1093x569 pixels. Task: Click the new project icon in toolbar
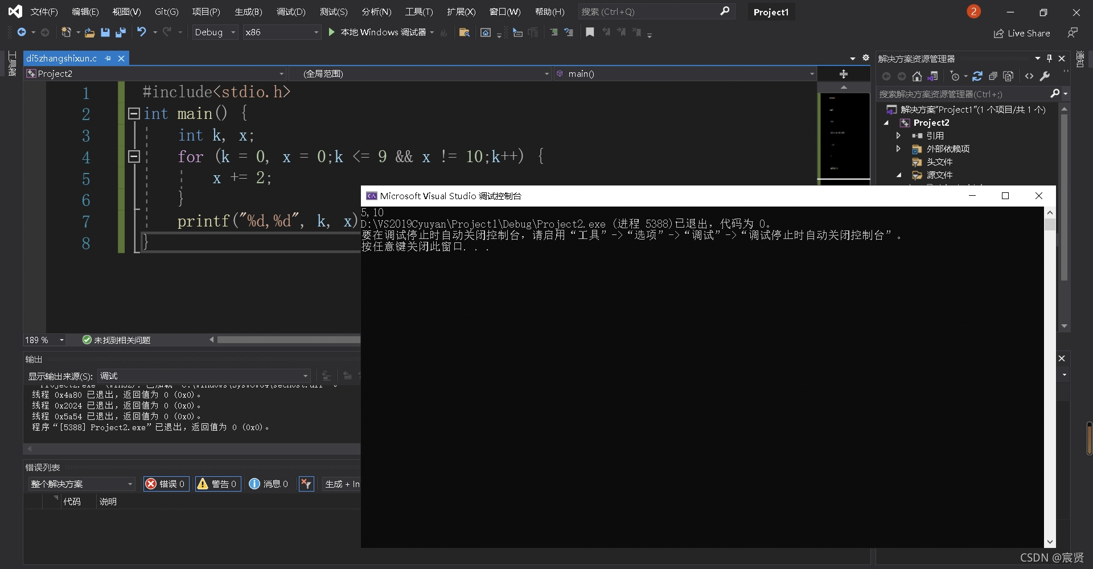click(66, 32)
